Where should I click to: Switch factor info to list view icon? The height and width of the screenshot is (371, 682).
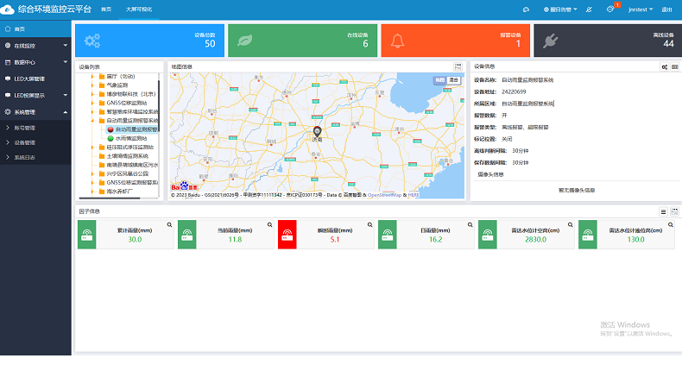pos(663,211)
